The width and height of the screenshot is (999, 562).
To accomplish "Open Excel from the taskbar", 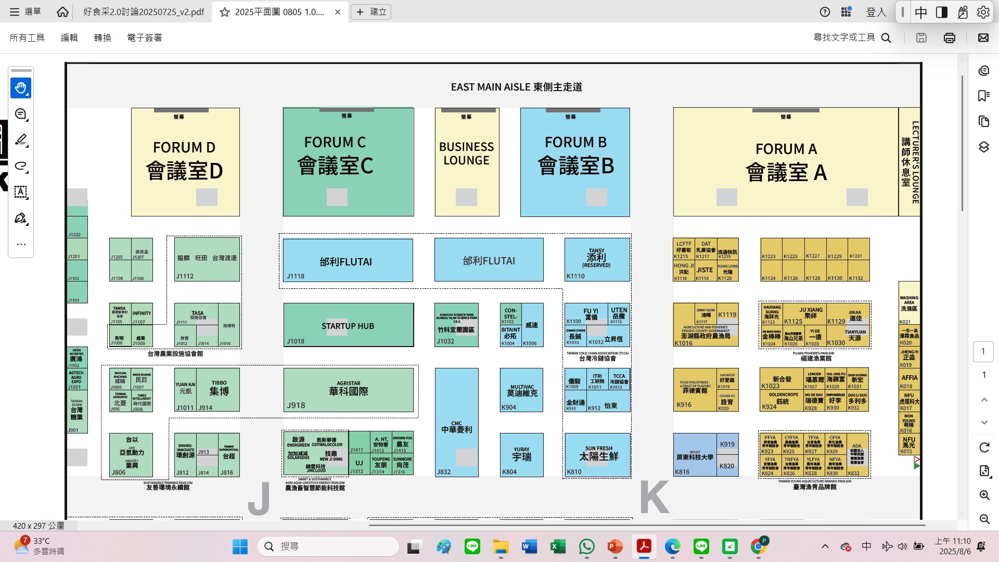I will (x=558, y=546).
